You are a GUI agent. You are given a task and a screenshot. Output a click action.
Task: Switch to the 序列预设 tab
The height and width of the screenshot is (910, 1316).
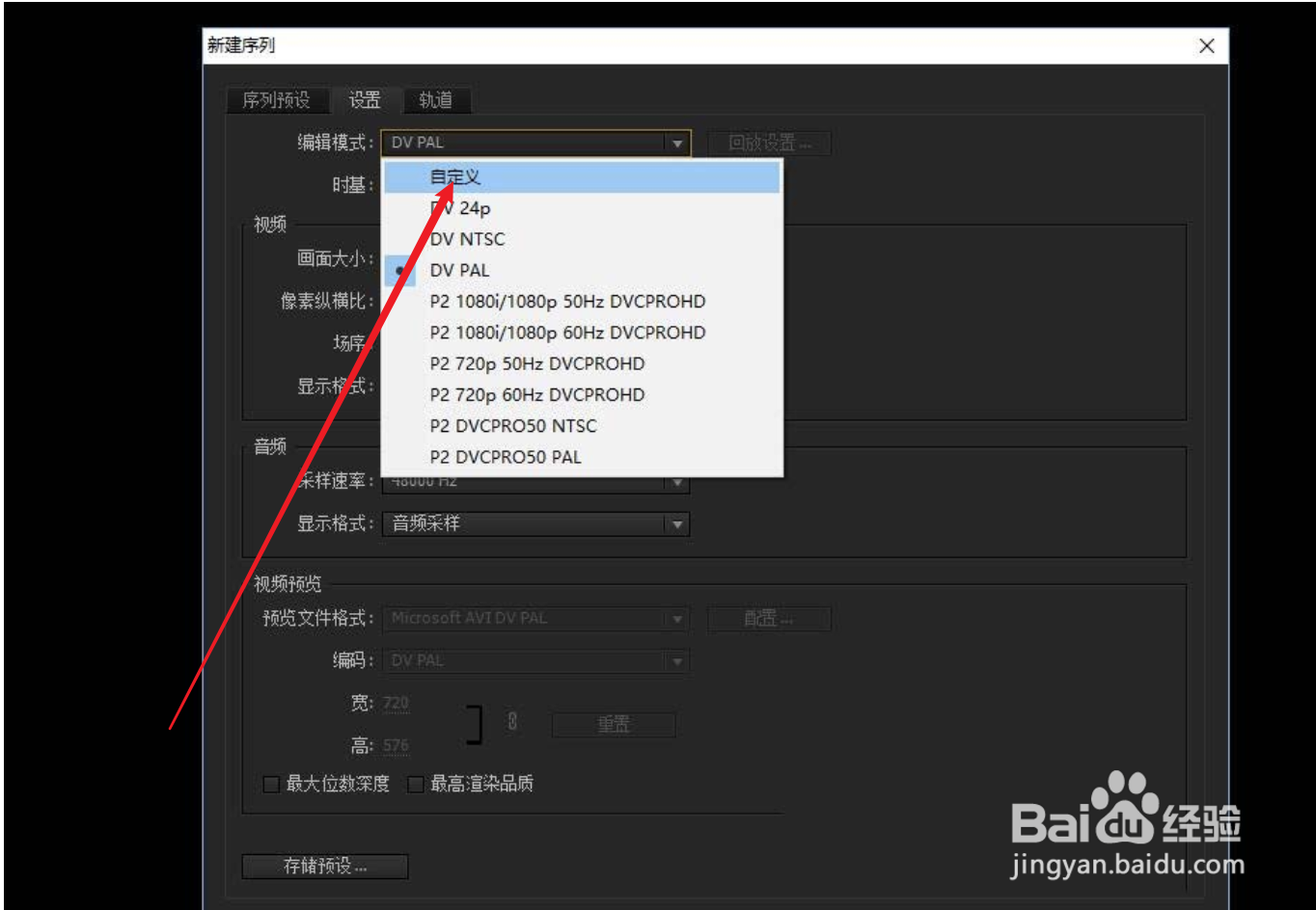277,100
